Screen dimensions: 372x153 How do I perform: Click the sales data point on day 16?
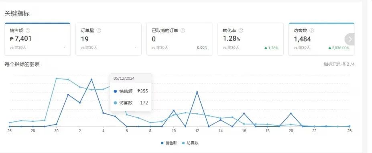tap(244, 113)
